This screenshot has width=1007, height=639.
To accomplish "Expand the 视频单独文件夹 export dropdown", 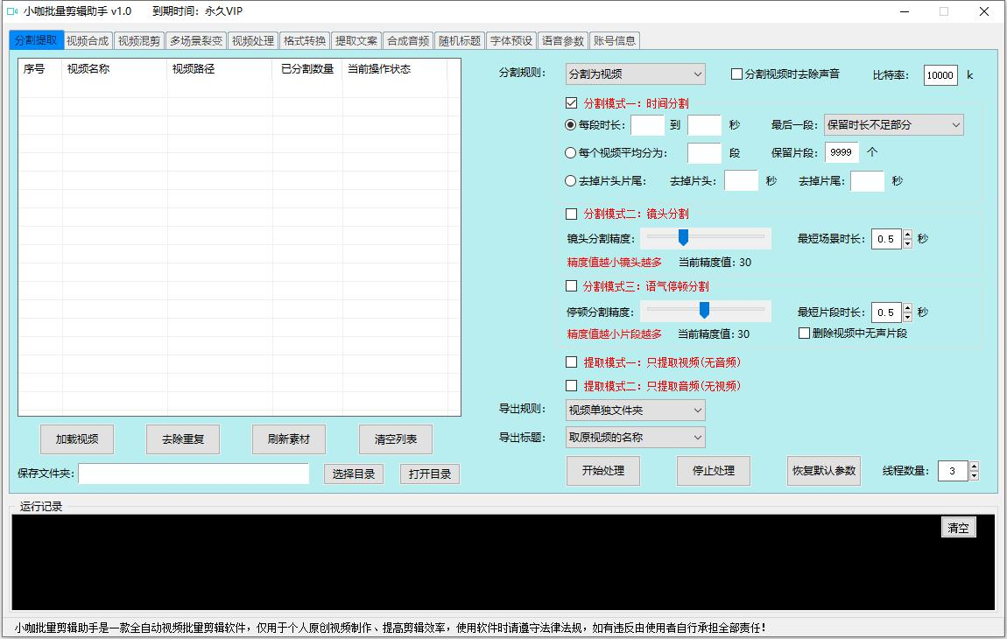I will coord(635,411).
